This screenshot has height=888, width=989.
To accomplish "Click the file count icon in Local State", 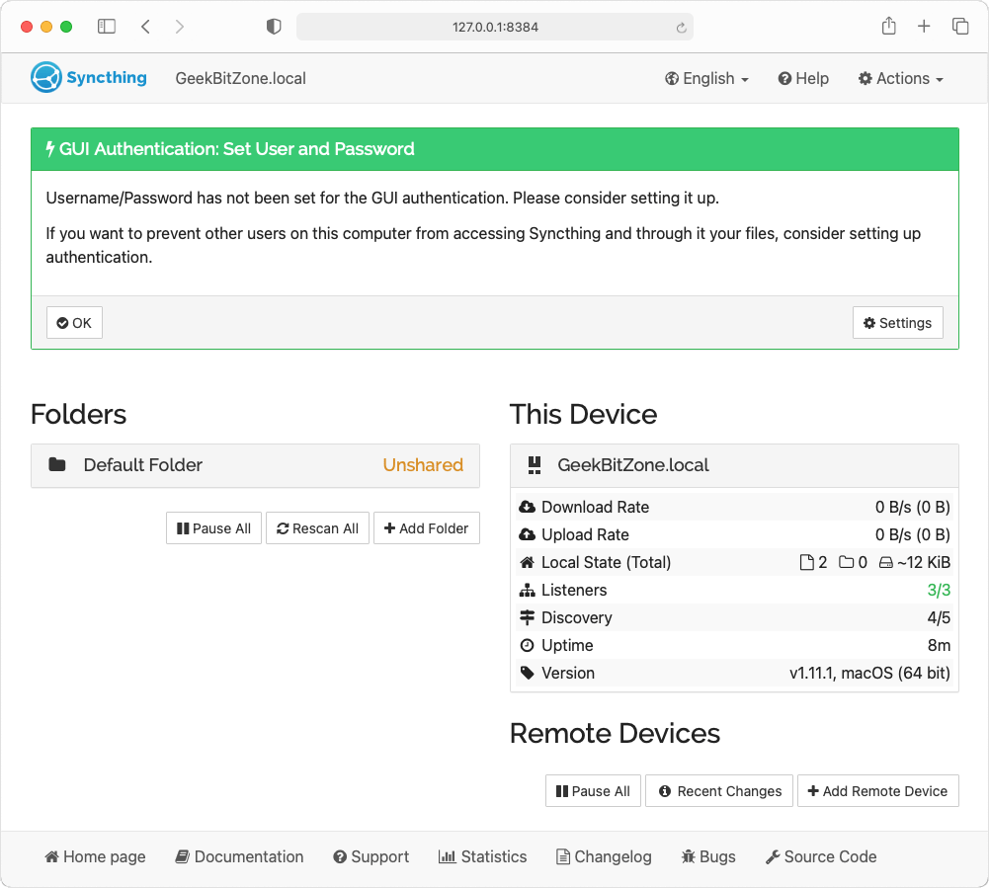I will (806, 562).
